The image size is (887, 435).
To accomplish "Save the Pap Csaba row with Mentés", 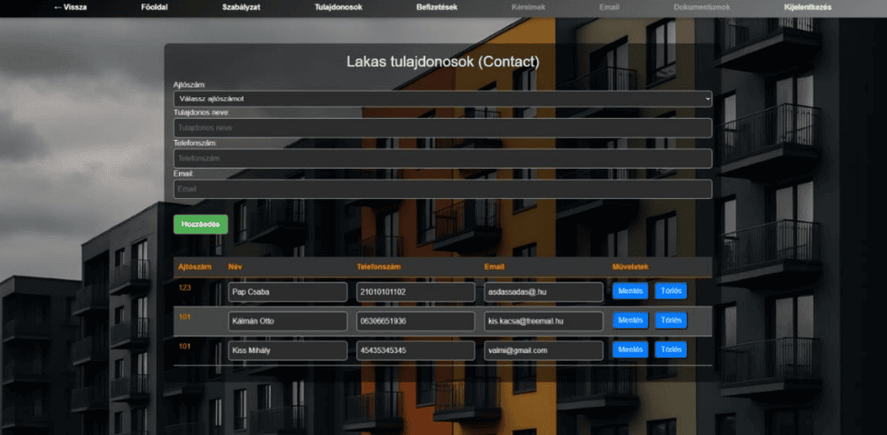I will click(630, 292).
